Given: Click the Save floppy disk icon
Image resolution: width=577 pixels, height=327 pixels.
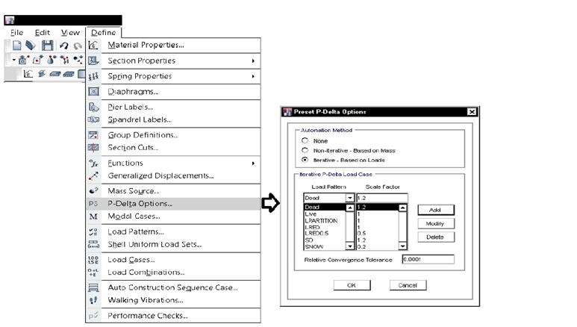Looking at the screenshot, I should pos(47,46).
